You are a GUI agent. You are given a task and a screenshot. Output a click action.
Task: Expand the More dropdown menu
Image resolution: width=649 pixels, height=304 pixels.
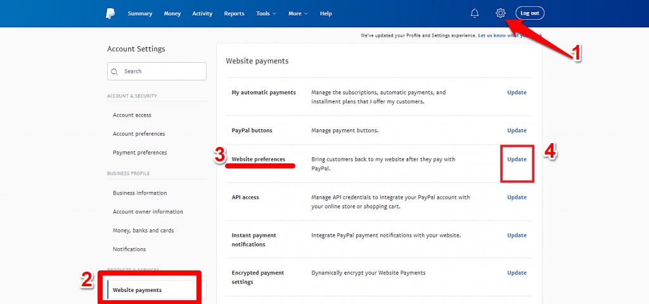pos(298,13)
